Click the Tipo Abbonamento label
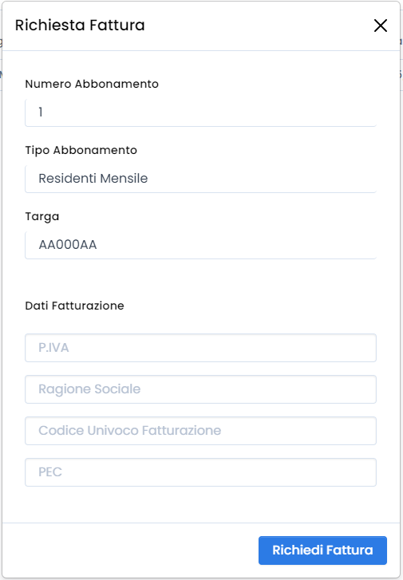403x580 pixels. 81,150
